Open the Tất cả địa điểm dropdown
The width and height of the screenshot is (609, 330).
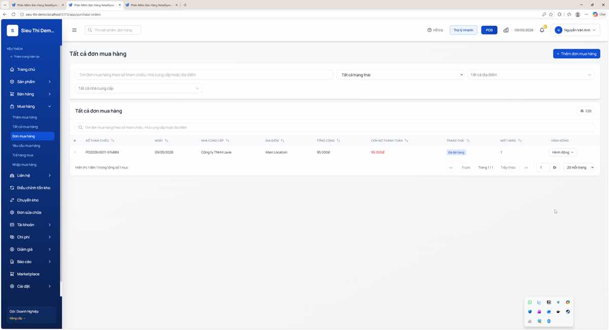pos(531,75)
